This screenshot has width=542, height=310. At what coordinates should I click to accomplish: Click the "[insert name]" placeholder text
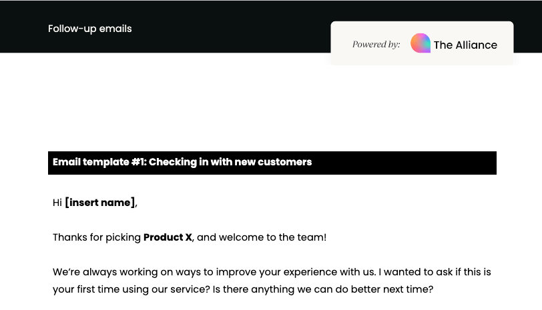tap(100, 203)
